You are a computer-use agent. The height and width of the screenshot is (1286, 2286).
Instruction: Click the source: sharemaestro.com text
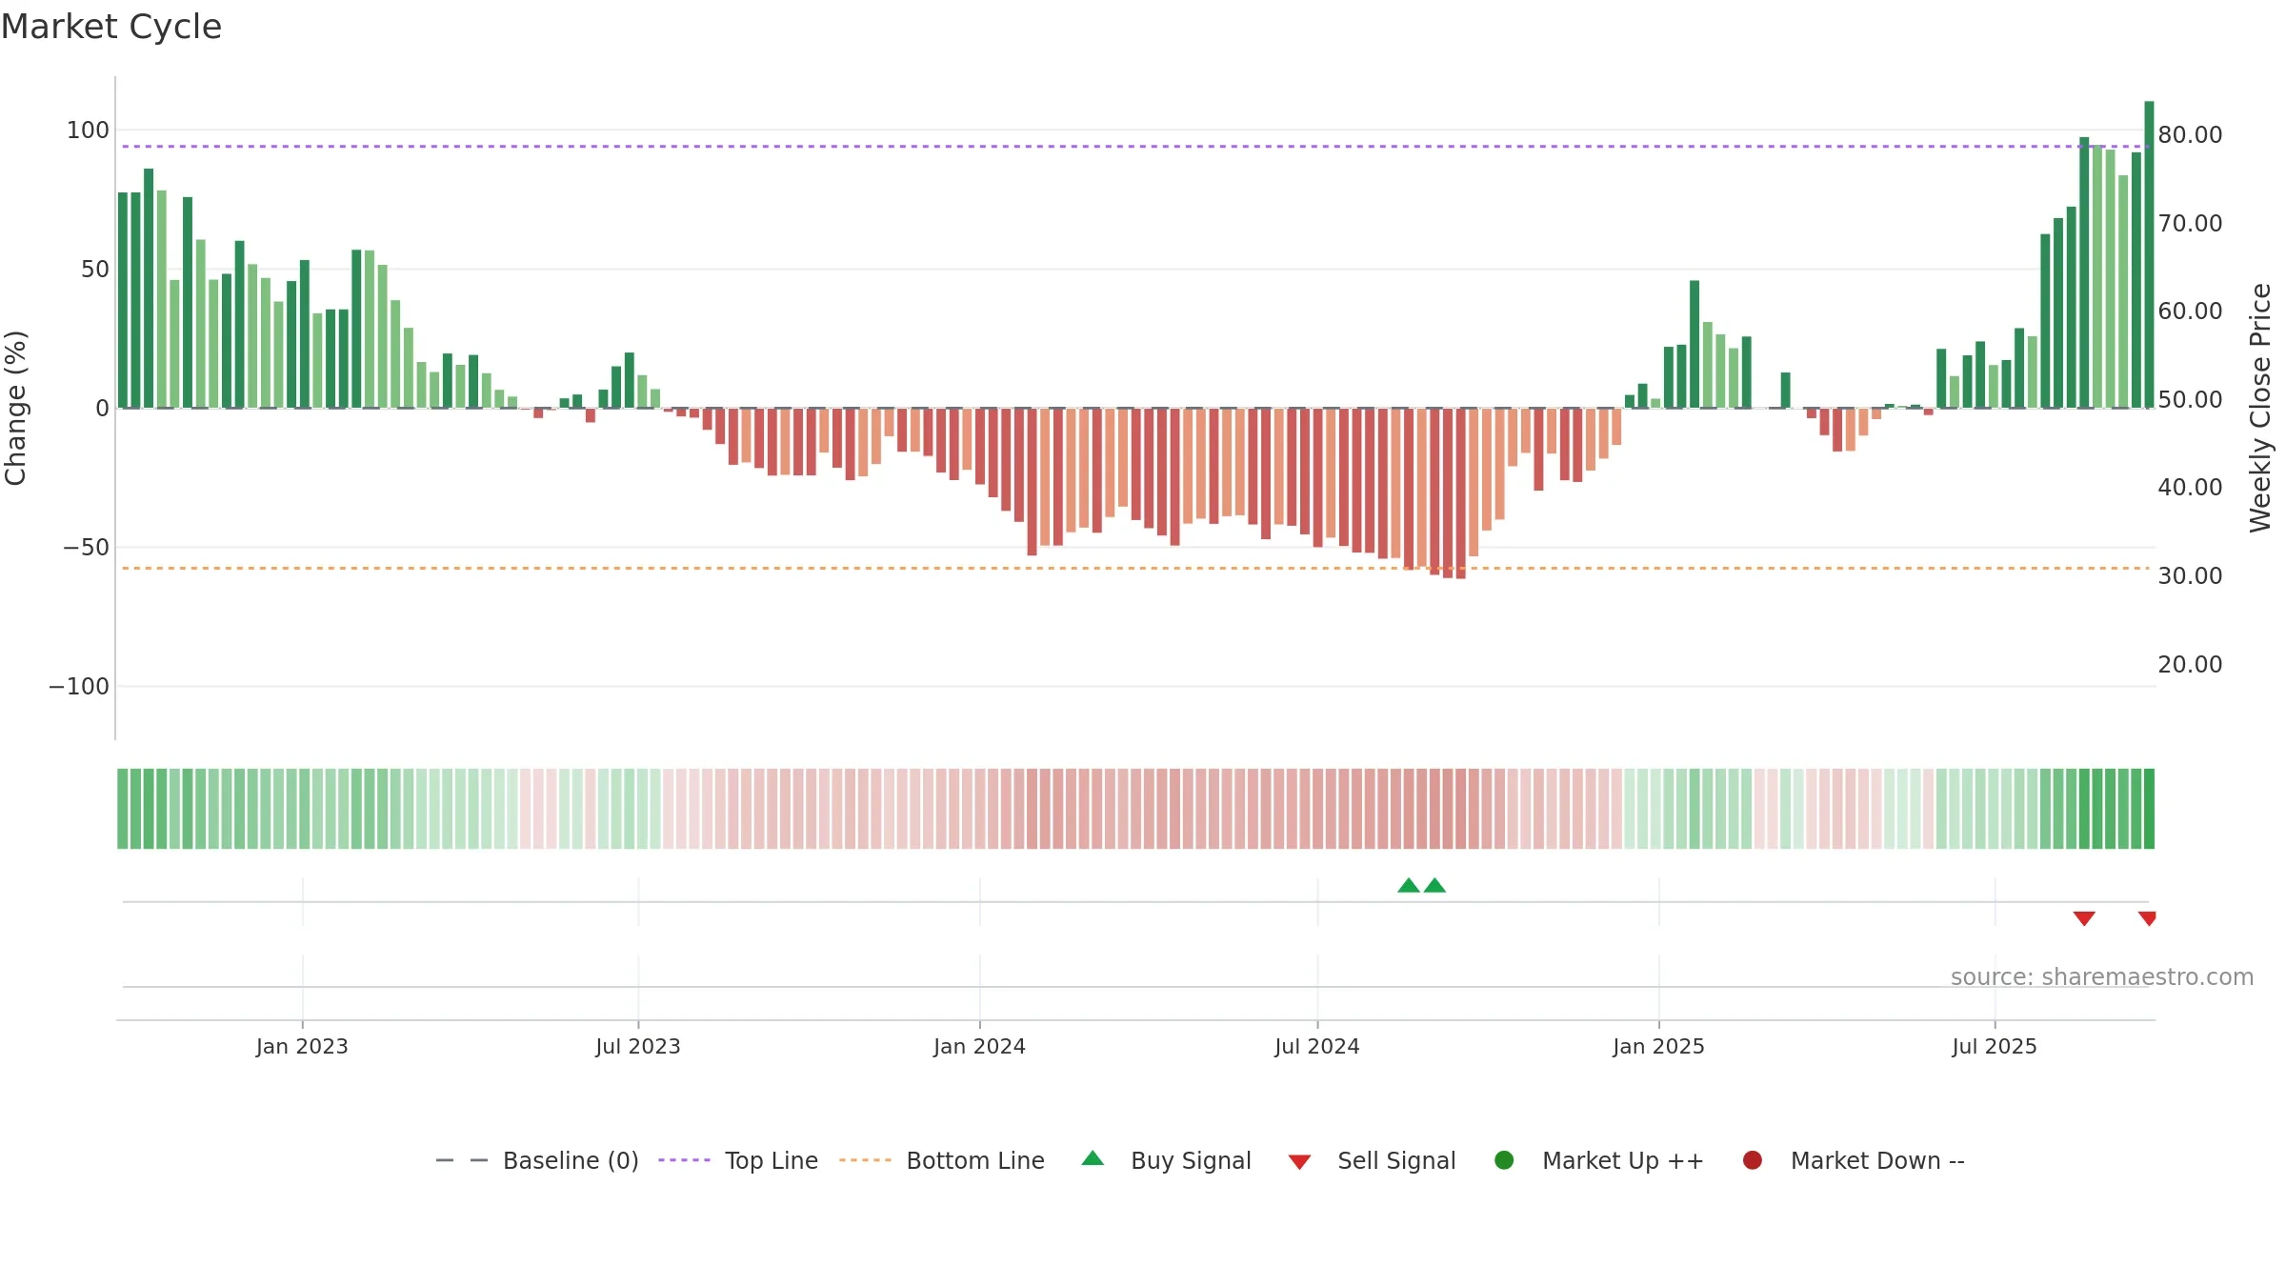coord(2102,977)
